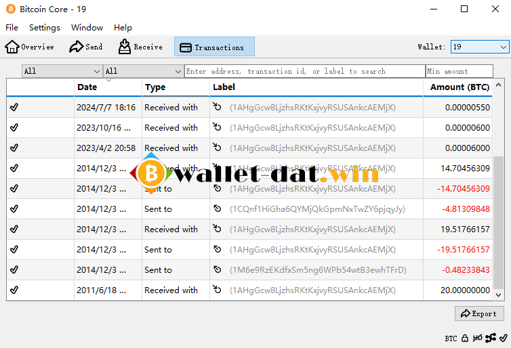Viewport: 511px width, 348px height.
Task: Select the address 1M6e9RzEKdfxSm5ng6WPb54wtB3ewhTFrD
Action: (x=318, y=270)
